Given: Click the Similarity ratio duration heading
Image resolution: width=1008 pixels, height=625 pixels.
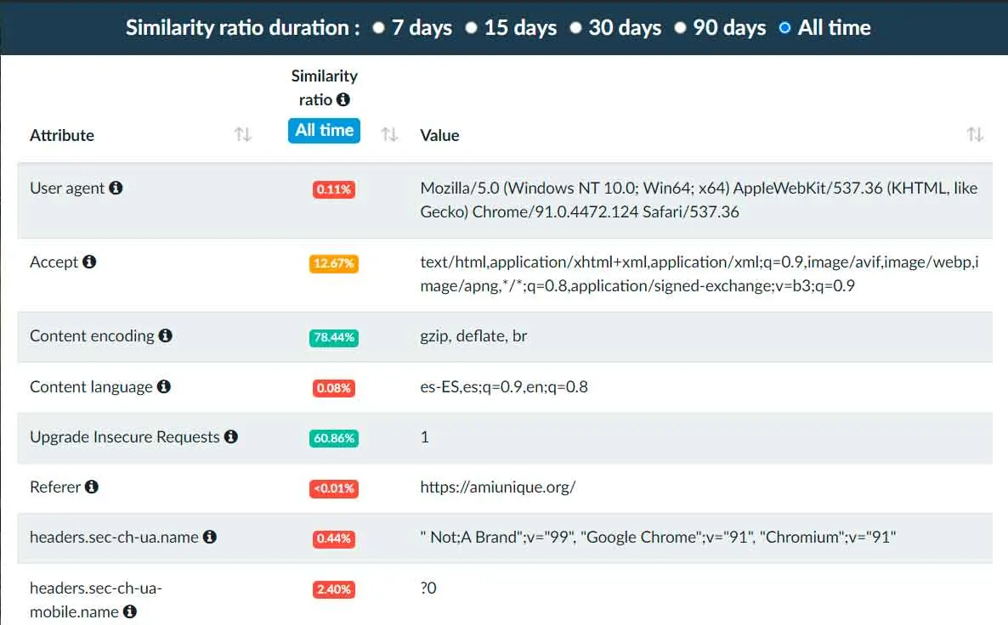Looking at the screenshot, I should 242,28.
